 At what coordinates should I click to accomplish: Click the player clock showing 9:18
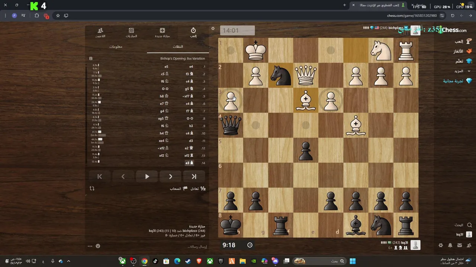coord(237,245)
